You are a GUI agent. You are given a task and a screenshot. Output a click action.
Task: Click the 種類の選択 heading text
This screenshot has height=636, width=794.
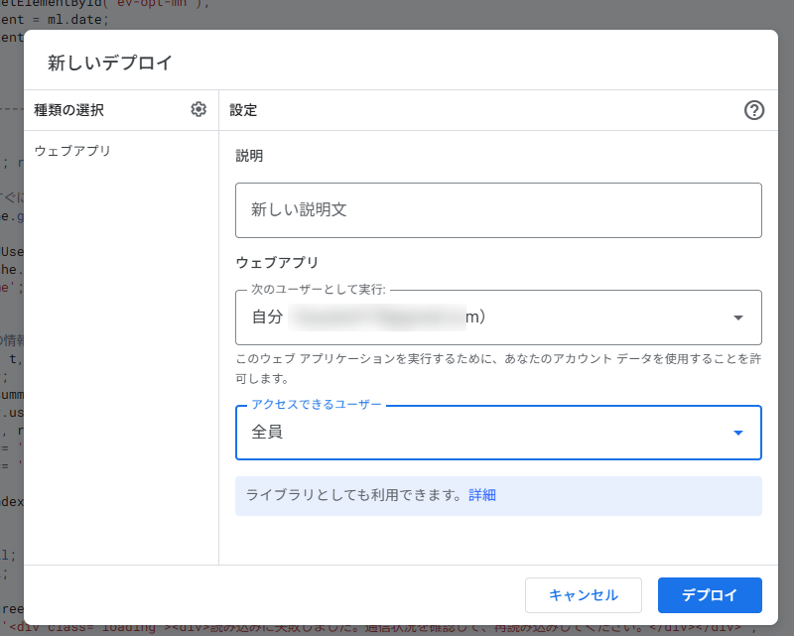[x=68, y=110]
